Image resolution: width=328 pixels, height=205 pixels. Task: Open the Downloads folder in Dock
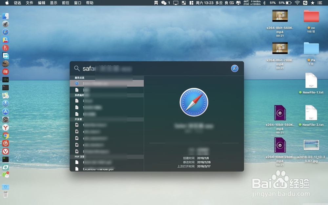click(6, 187)
